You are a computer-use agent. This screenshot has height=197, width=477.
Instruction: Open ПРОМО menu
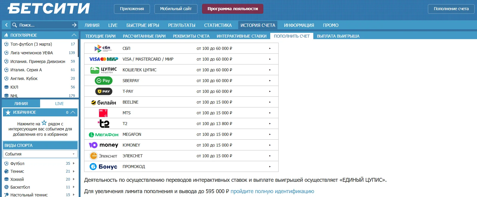point(331,25)
